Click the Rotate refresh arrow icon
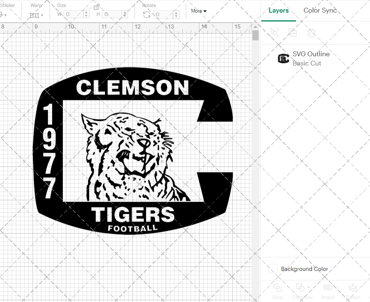The height and width of the screenshot is (302, 370). point(146,15)
